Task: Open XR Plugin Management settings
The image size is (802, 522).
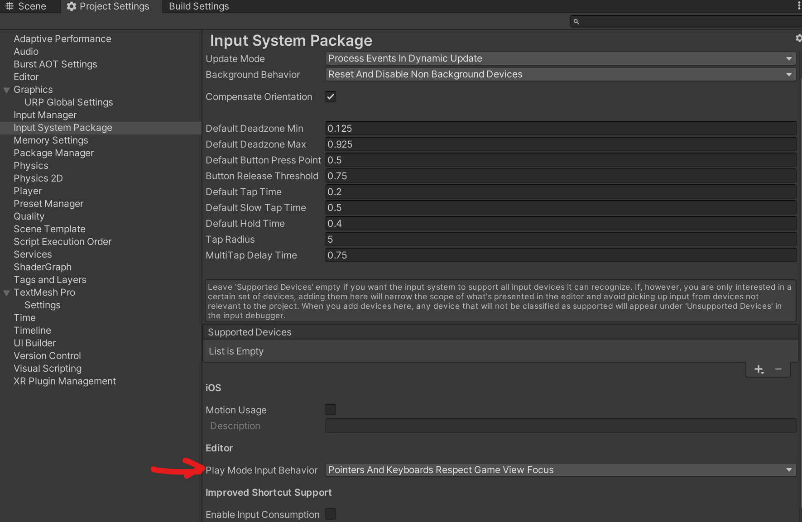Action: [x=65, y=381]
